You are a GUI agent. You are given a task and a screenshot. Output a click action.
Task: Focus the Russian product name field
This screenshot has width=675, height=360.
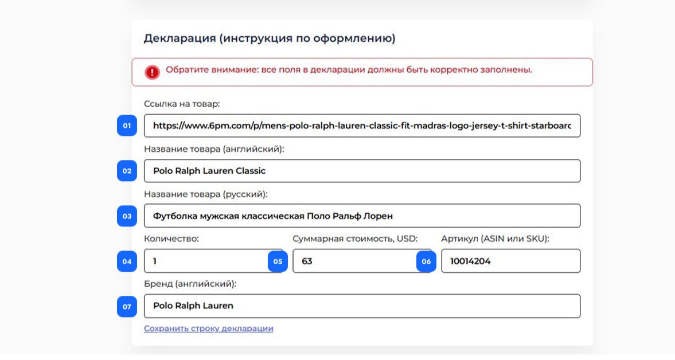[x=362, y=216]
